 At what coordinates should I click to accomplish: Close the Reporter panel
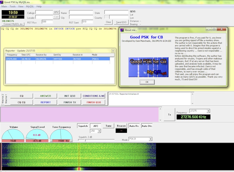tap(113, 51)
